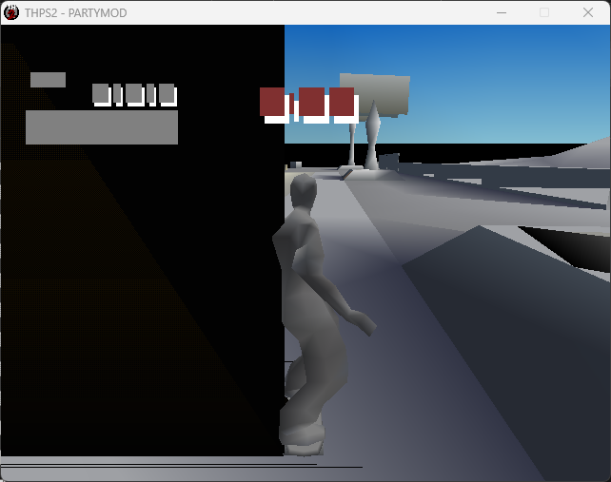Image resolution: width=611 pixels, height=482 pixels.
Task: Click the grey skater character model
Action: click(x=316, y=316)
